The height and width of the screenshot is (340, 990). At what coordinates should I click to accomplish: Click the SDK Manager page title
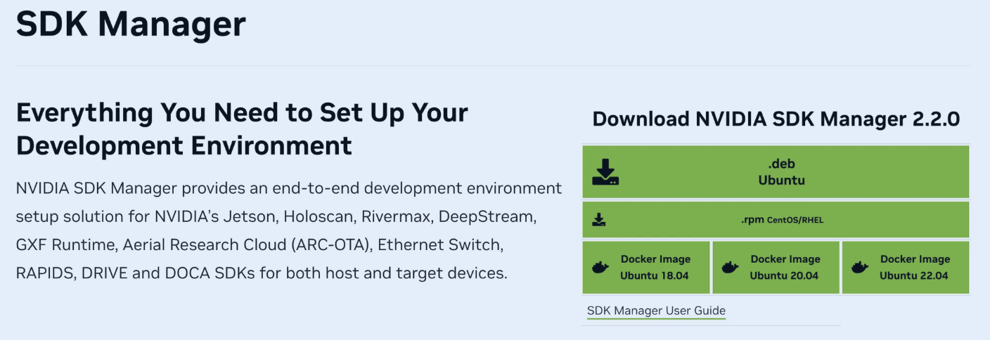pyautogui.click(x=131, y=25)
